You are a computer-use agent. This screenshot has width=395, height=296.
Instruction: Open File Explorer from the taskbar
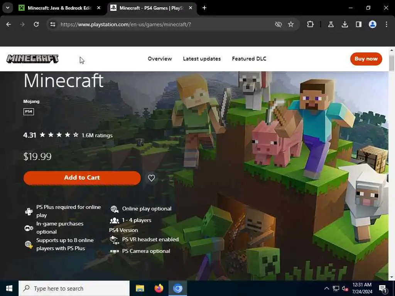(x=140, y=288)
